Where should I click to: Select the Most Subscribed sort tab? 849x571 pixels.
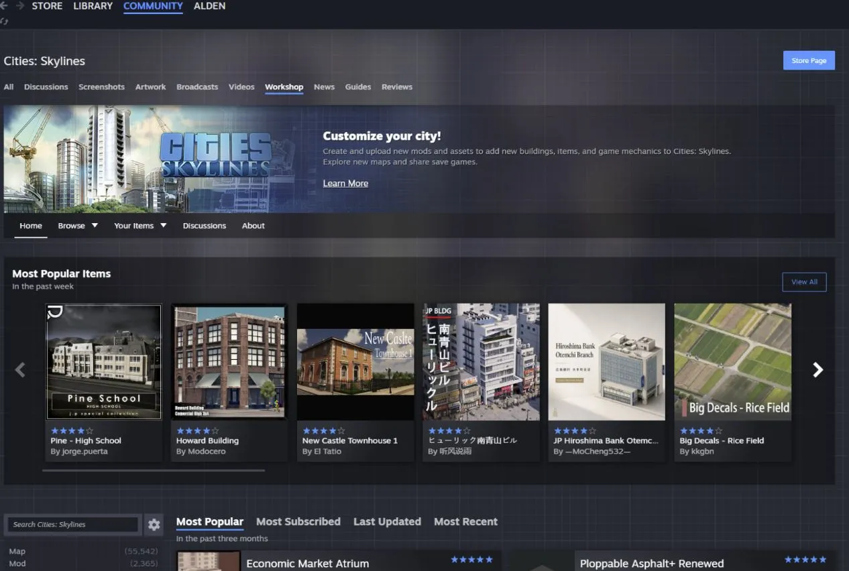click(x=298, y=521)
